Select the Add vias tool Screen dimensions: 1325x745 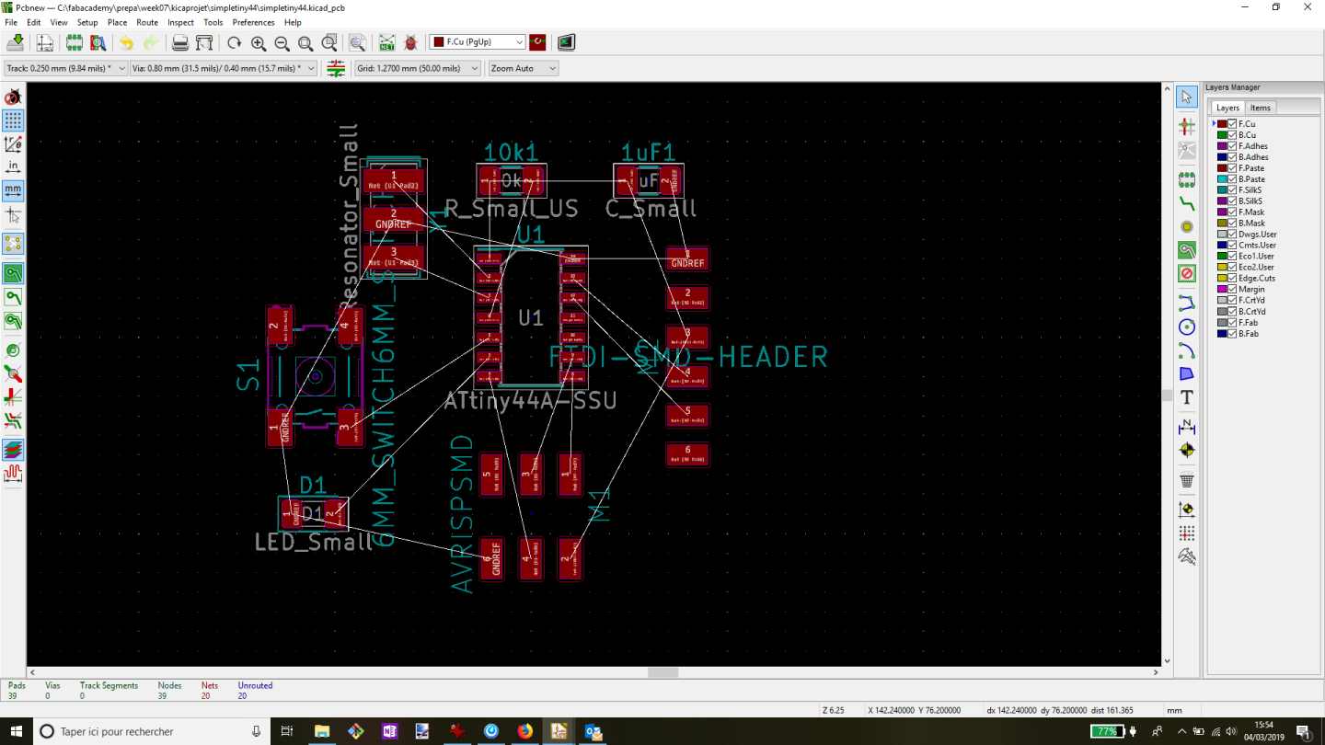(x=1187, y=226)
